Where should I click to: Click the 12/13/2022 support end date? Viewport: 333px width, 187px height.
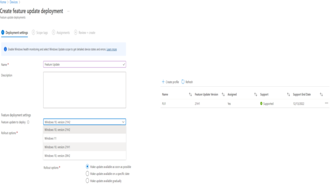(x=299, y=104)
